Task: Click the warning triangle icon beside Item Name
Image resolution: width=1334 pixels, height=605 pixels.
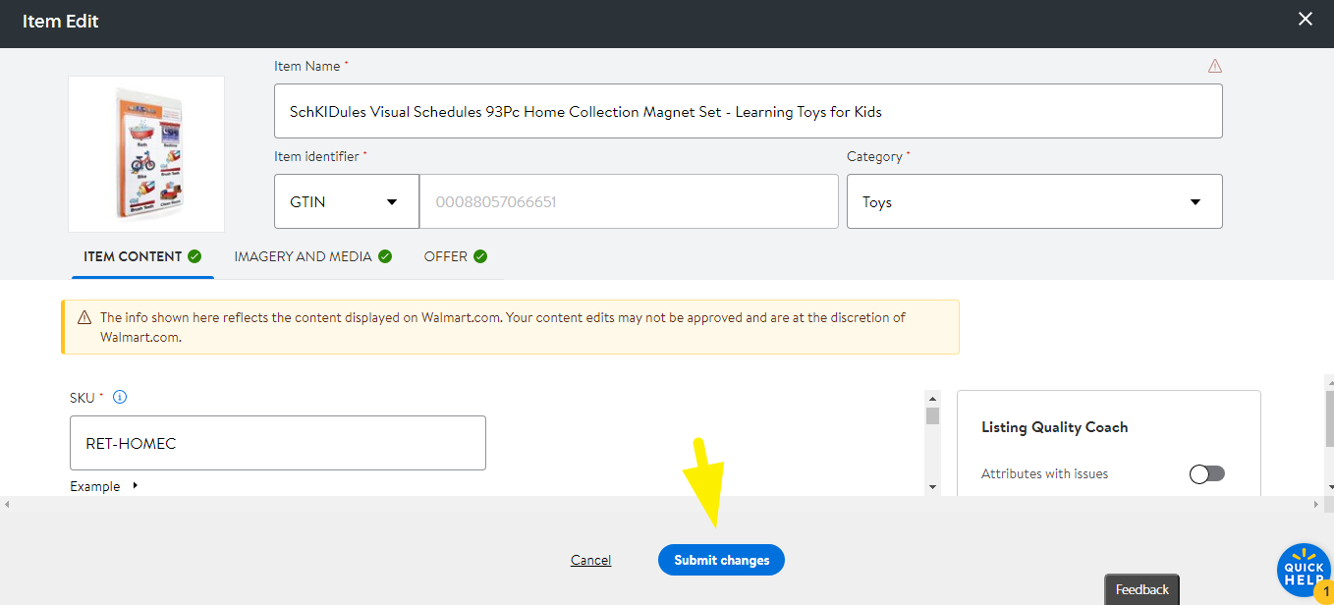Action: click(1215, 66)
